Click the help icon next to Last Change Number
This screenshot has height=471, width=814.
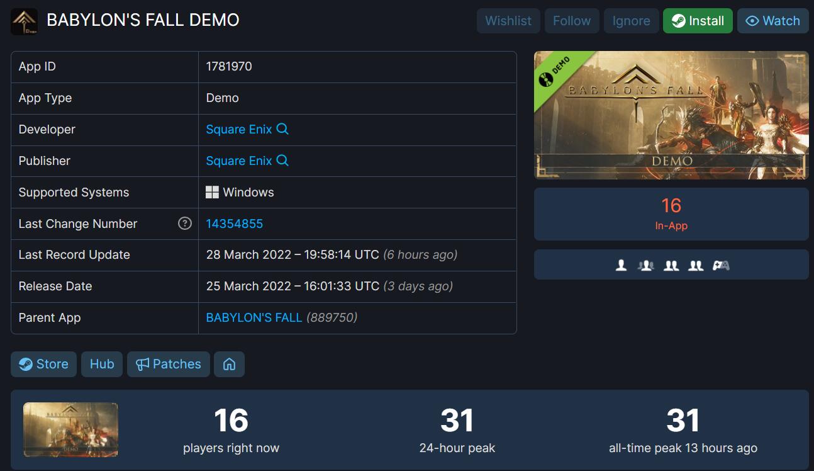coord(184,224)
